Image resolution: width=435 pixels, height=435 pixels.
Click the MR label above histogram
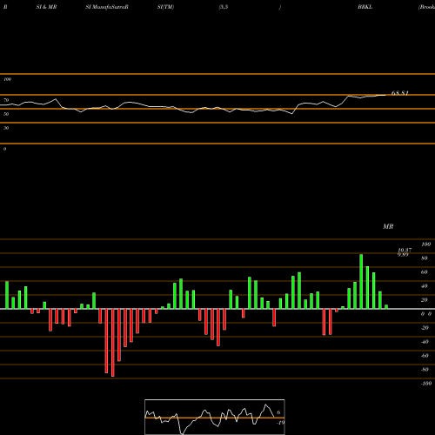tap(388, 226)
